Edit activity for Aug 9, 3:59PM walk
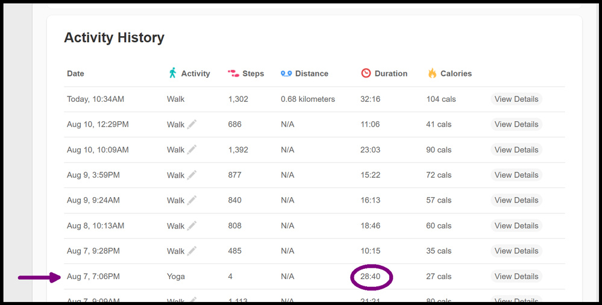 click(x=192, y=175)
